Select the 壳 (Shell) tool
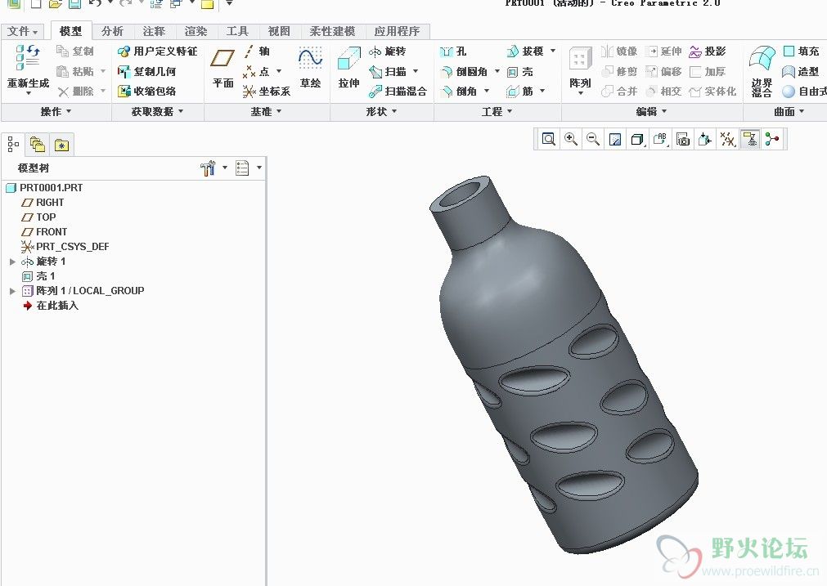 tap(520, 71)
